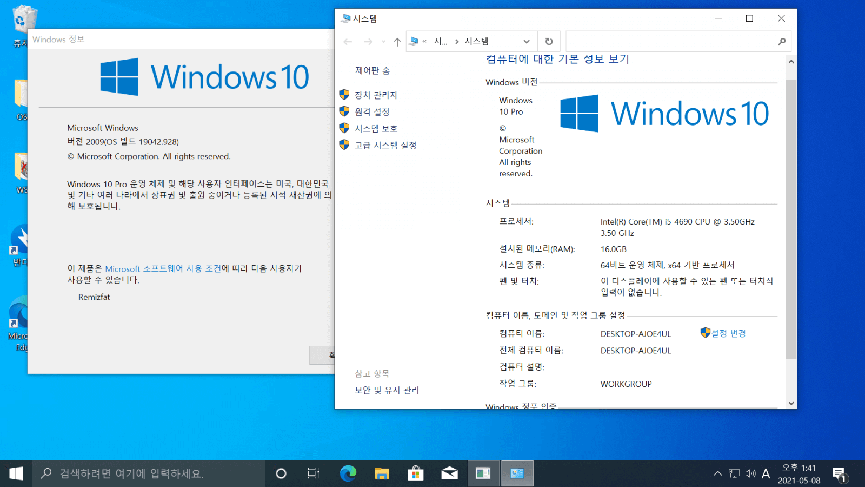
Task: Open the notification center icon
Action: 840,474
